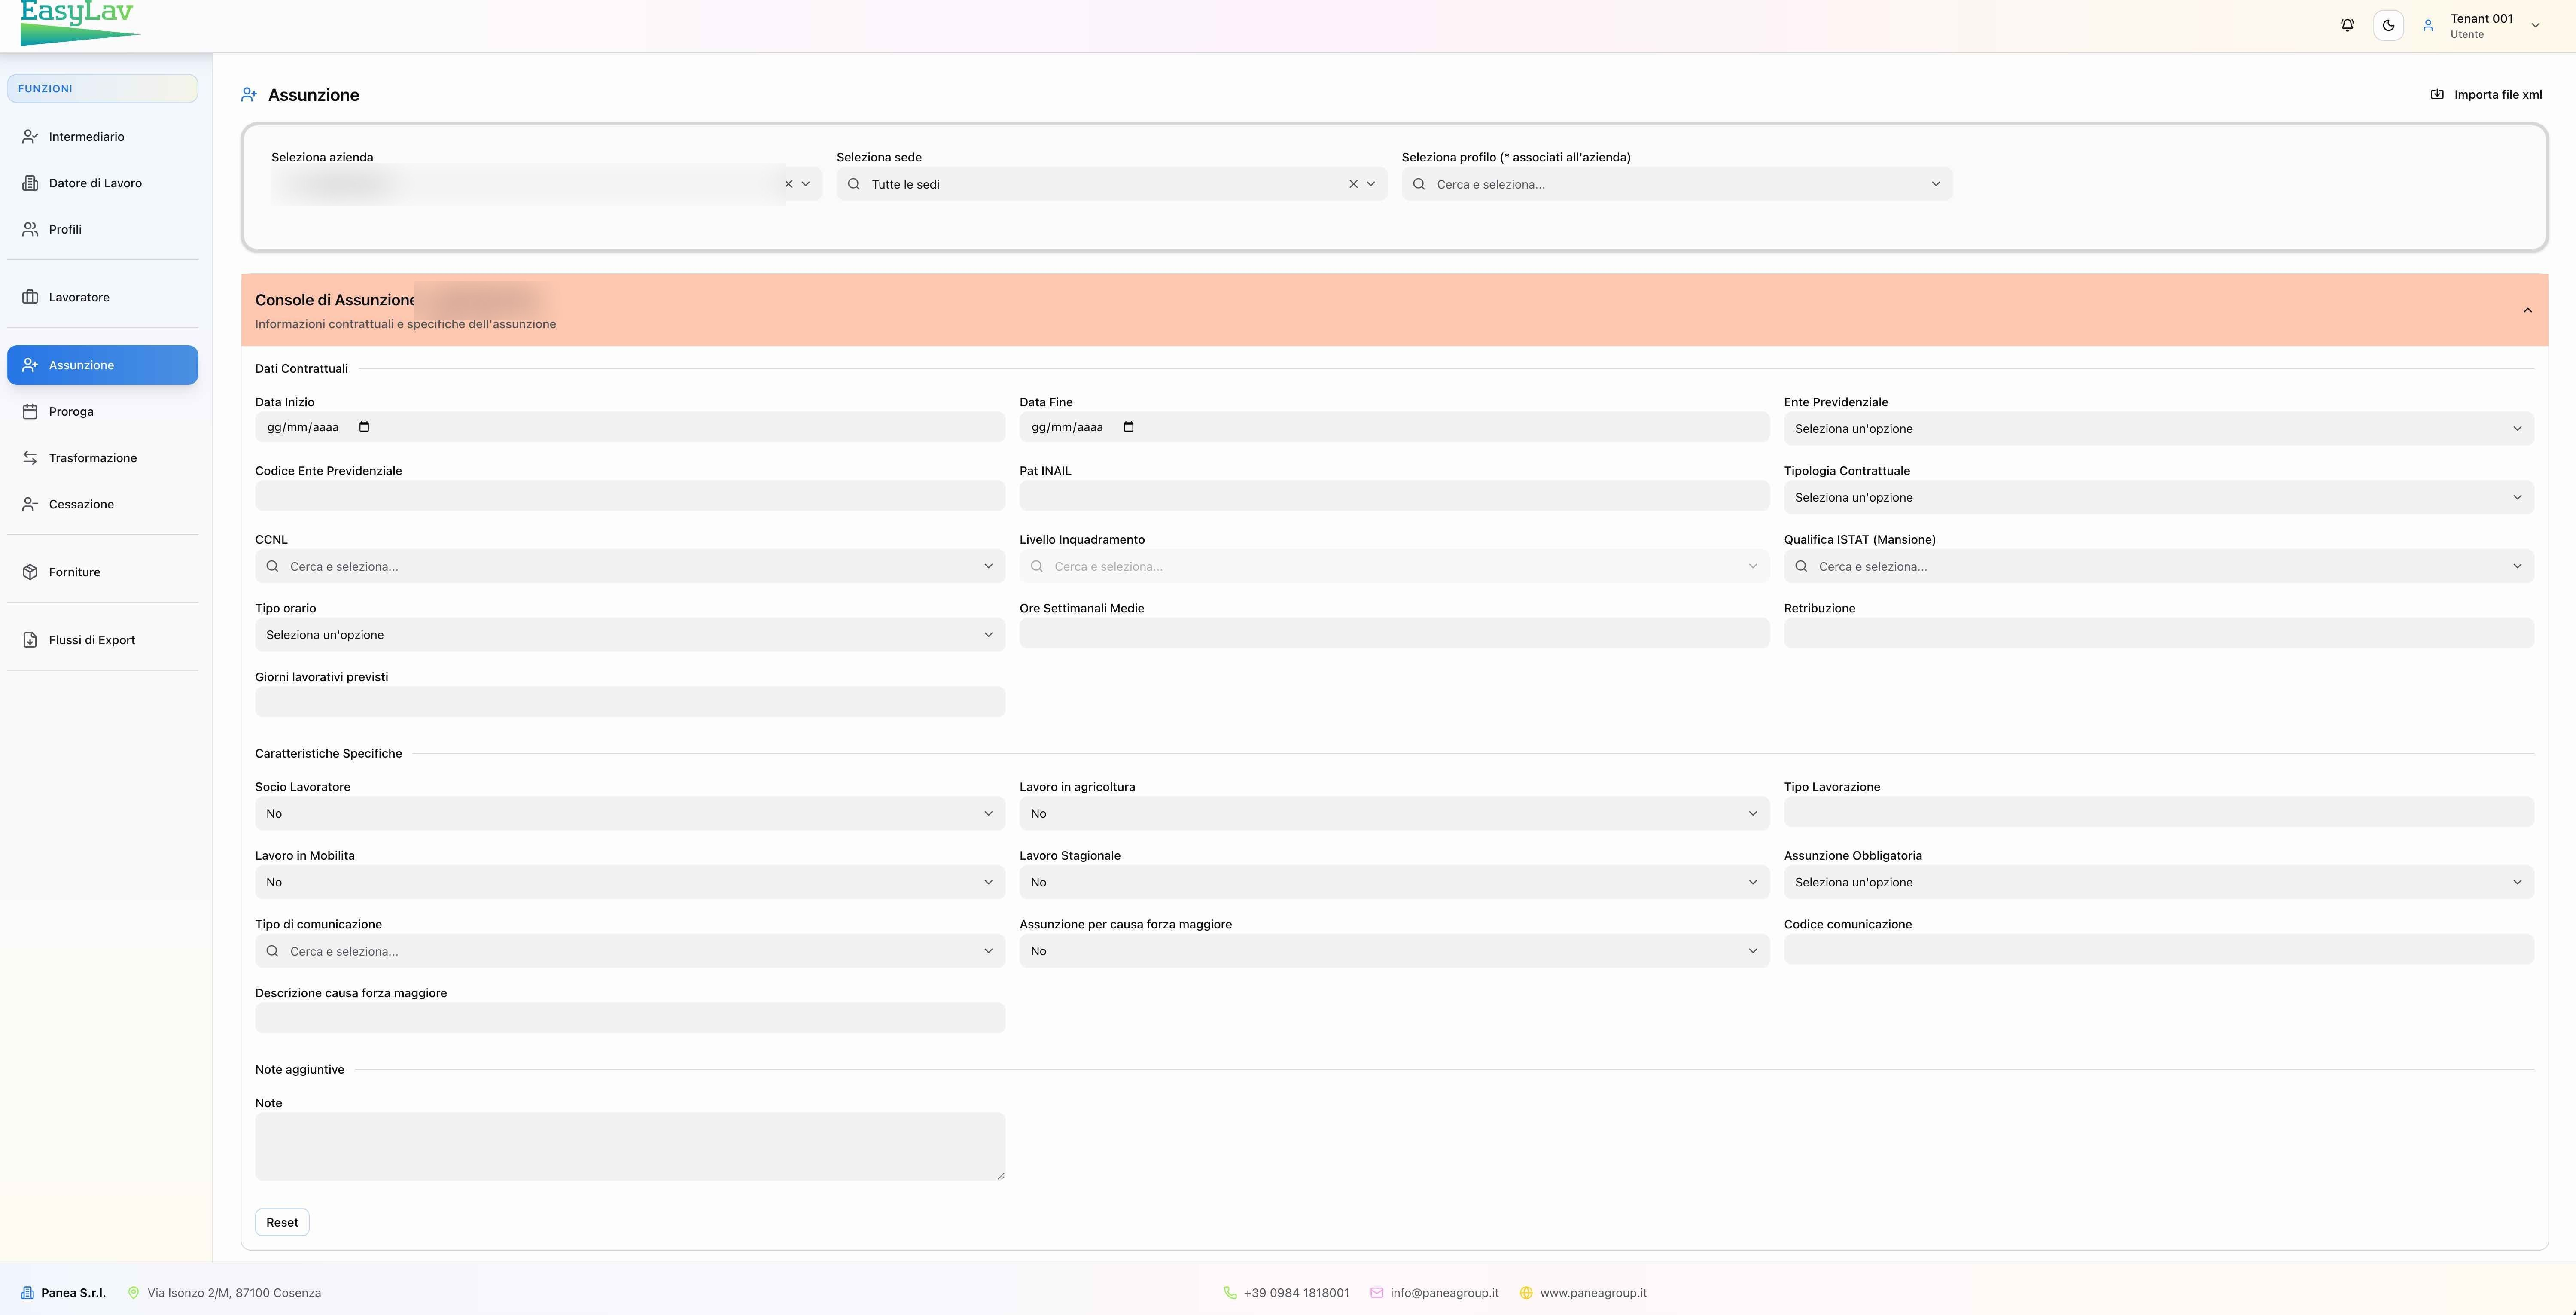Click the import icon beside Importa file xml
The height and width of the screenshot is (1315, 2576).
(x=2437, y=94)
